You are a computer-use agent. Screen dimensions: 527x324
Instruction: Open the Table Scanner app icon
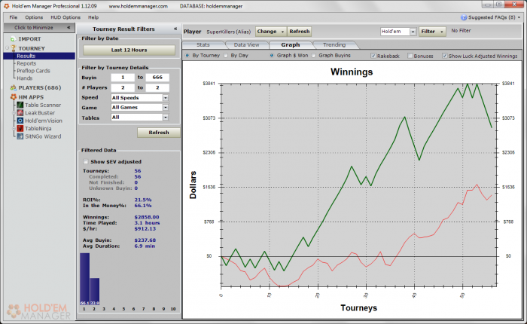pos(20,105)
